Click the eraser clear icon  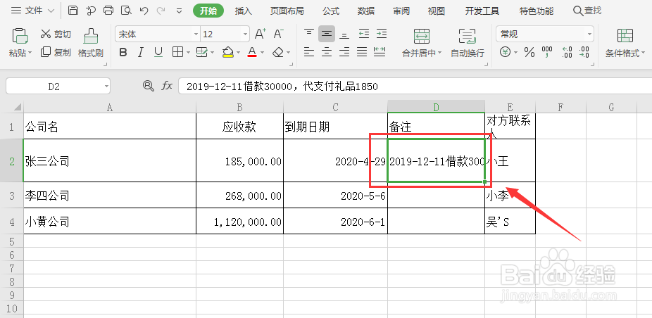tap(277, 52)
